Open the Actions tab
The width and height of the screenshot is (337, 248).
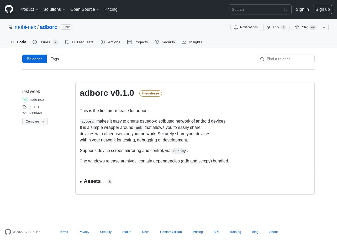(110, 42)
